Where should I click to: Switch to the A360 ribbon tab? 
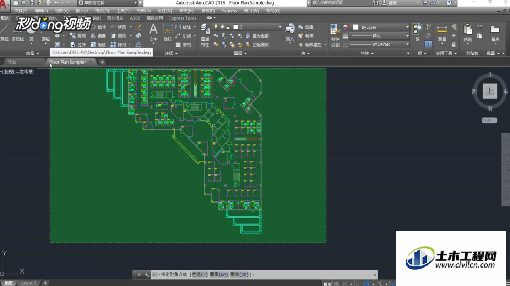point(135,18)
